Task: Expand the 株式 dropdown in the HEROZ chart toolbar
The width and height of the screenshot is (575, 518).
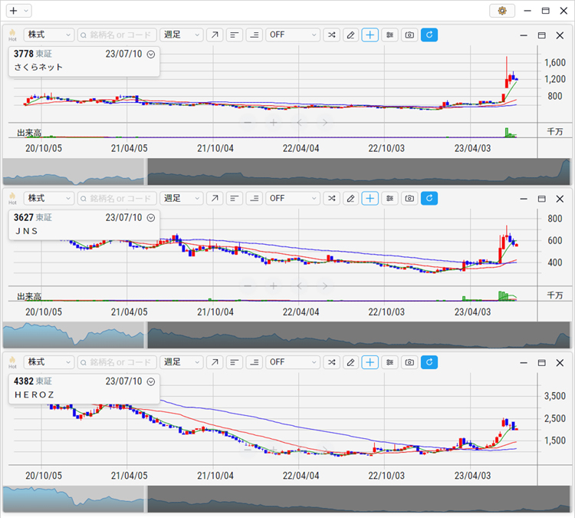Action: [x=48, y=361]
